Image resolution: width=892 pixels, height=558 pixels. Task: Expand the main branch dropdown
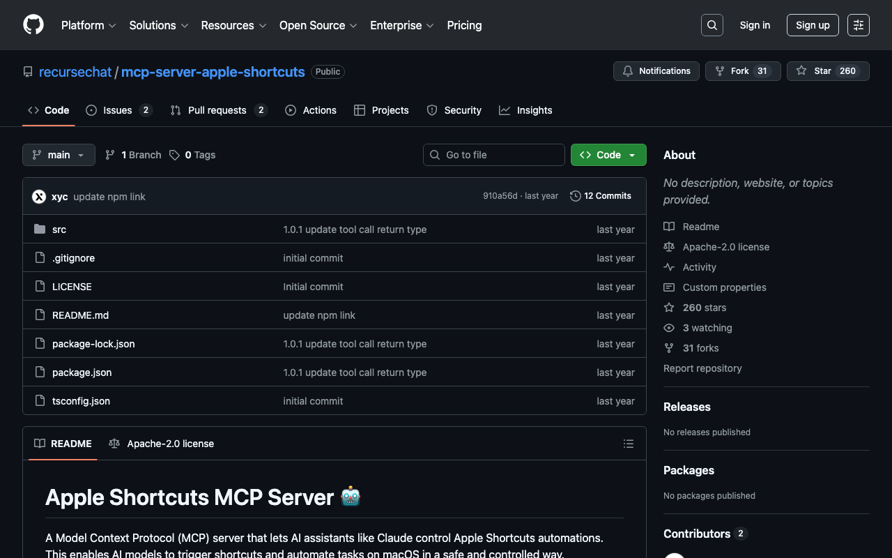click(x=59, y=155)
